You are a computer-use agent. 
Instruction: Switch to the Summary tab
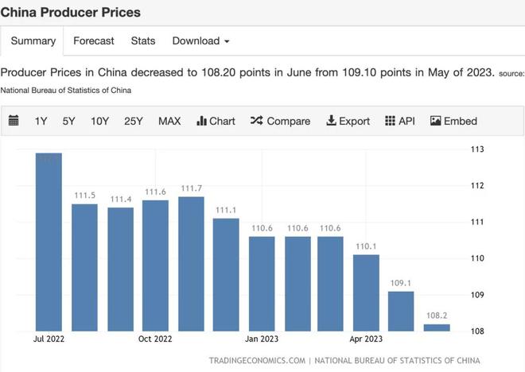point(33,41)
